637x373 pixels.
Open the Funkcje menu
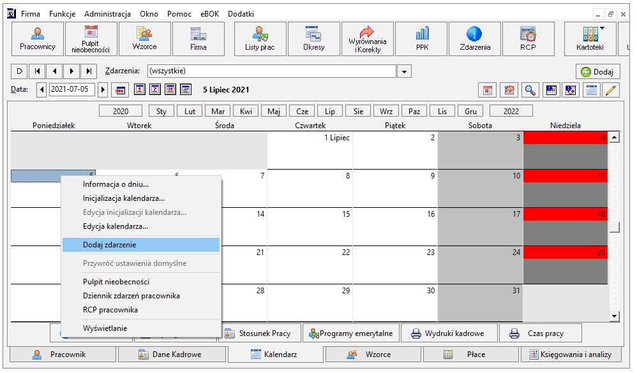point(62,14)
